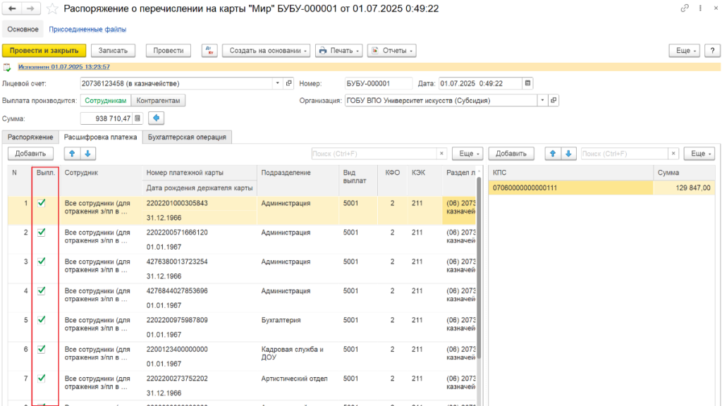722x406 pixels.
Task: Click card number 2202201000305843
Action: pyautogui.click(x=177, y=203)
